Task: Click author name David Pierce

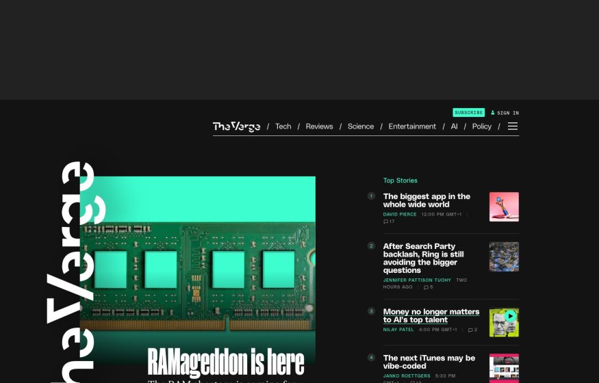Action: click(x=400, y=214)
